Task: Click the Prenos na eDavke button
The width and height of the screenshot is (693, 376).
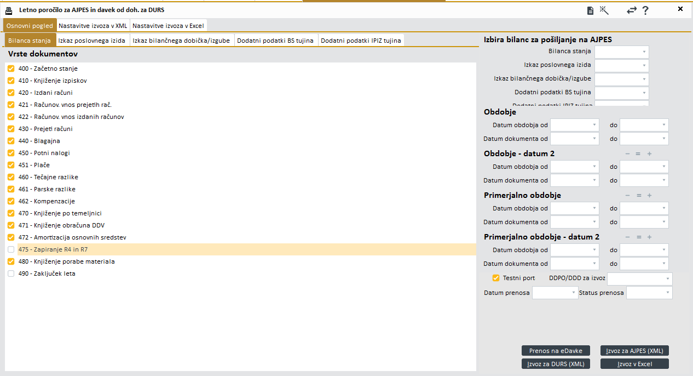Action: coord(556,351)
